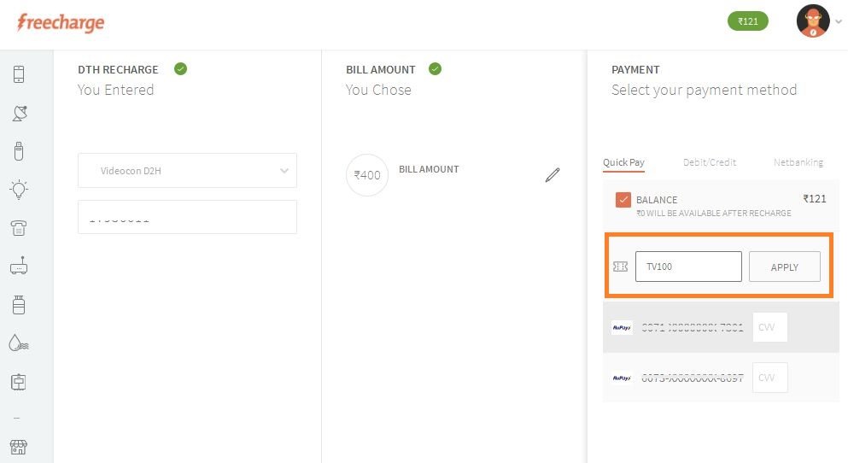This screenshot has width=848, height=463.
Task: Click the subscriber ID number field
Action: coord(187,217)
